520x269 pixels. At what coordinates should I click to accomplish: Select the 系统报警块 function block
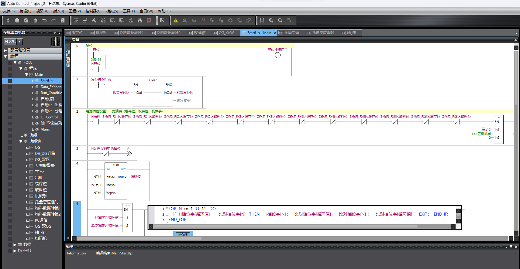coord(45,166)
